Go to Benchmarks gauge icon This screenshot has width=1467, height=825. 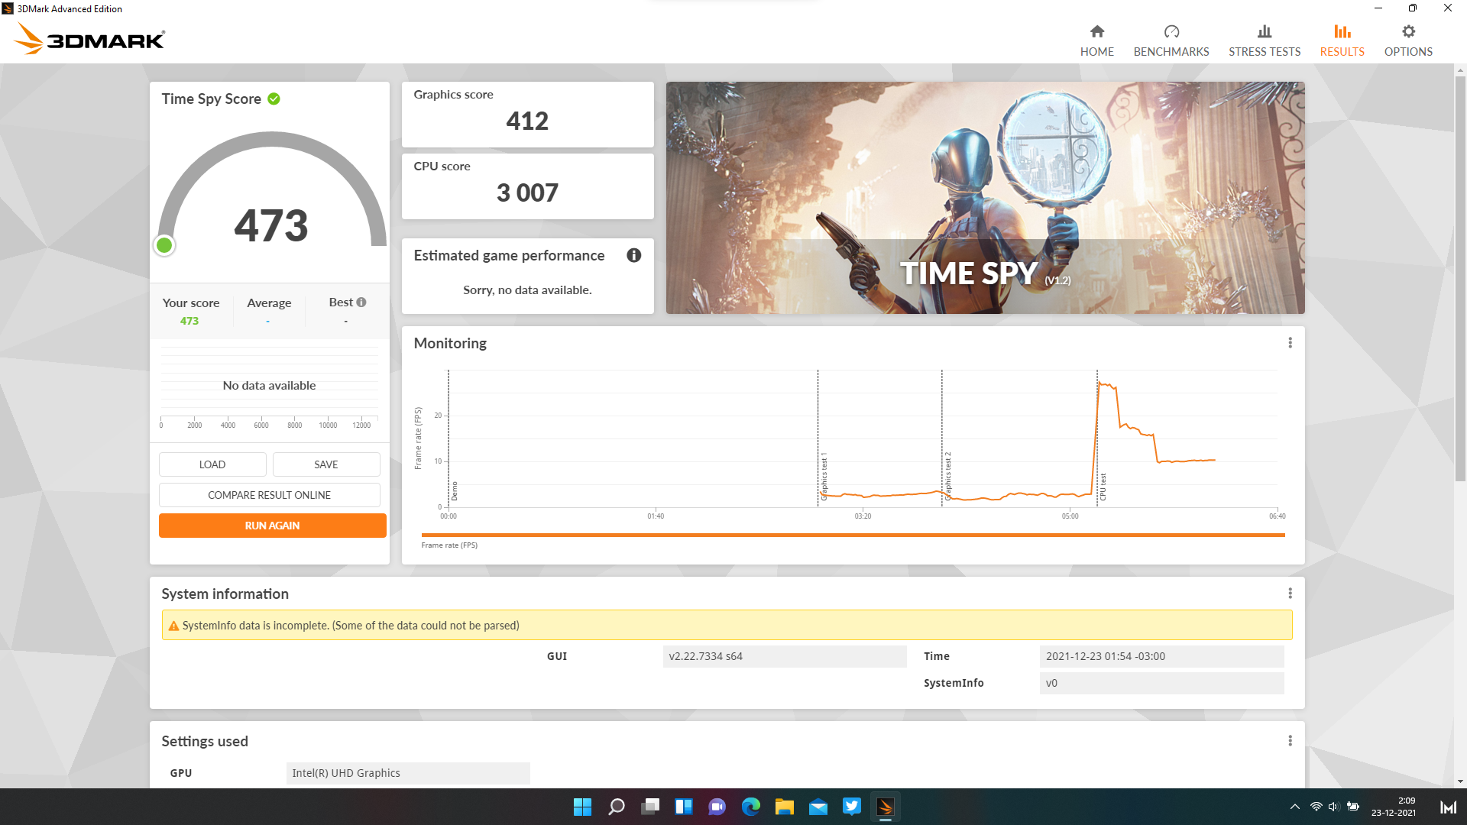pyautogui.click(x=1171, y=32)
